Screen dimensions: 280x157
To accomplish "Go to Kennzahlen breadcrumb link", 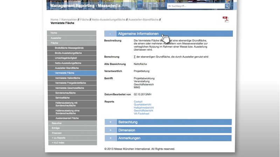I will 69,20.
